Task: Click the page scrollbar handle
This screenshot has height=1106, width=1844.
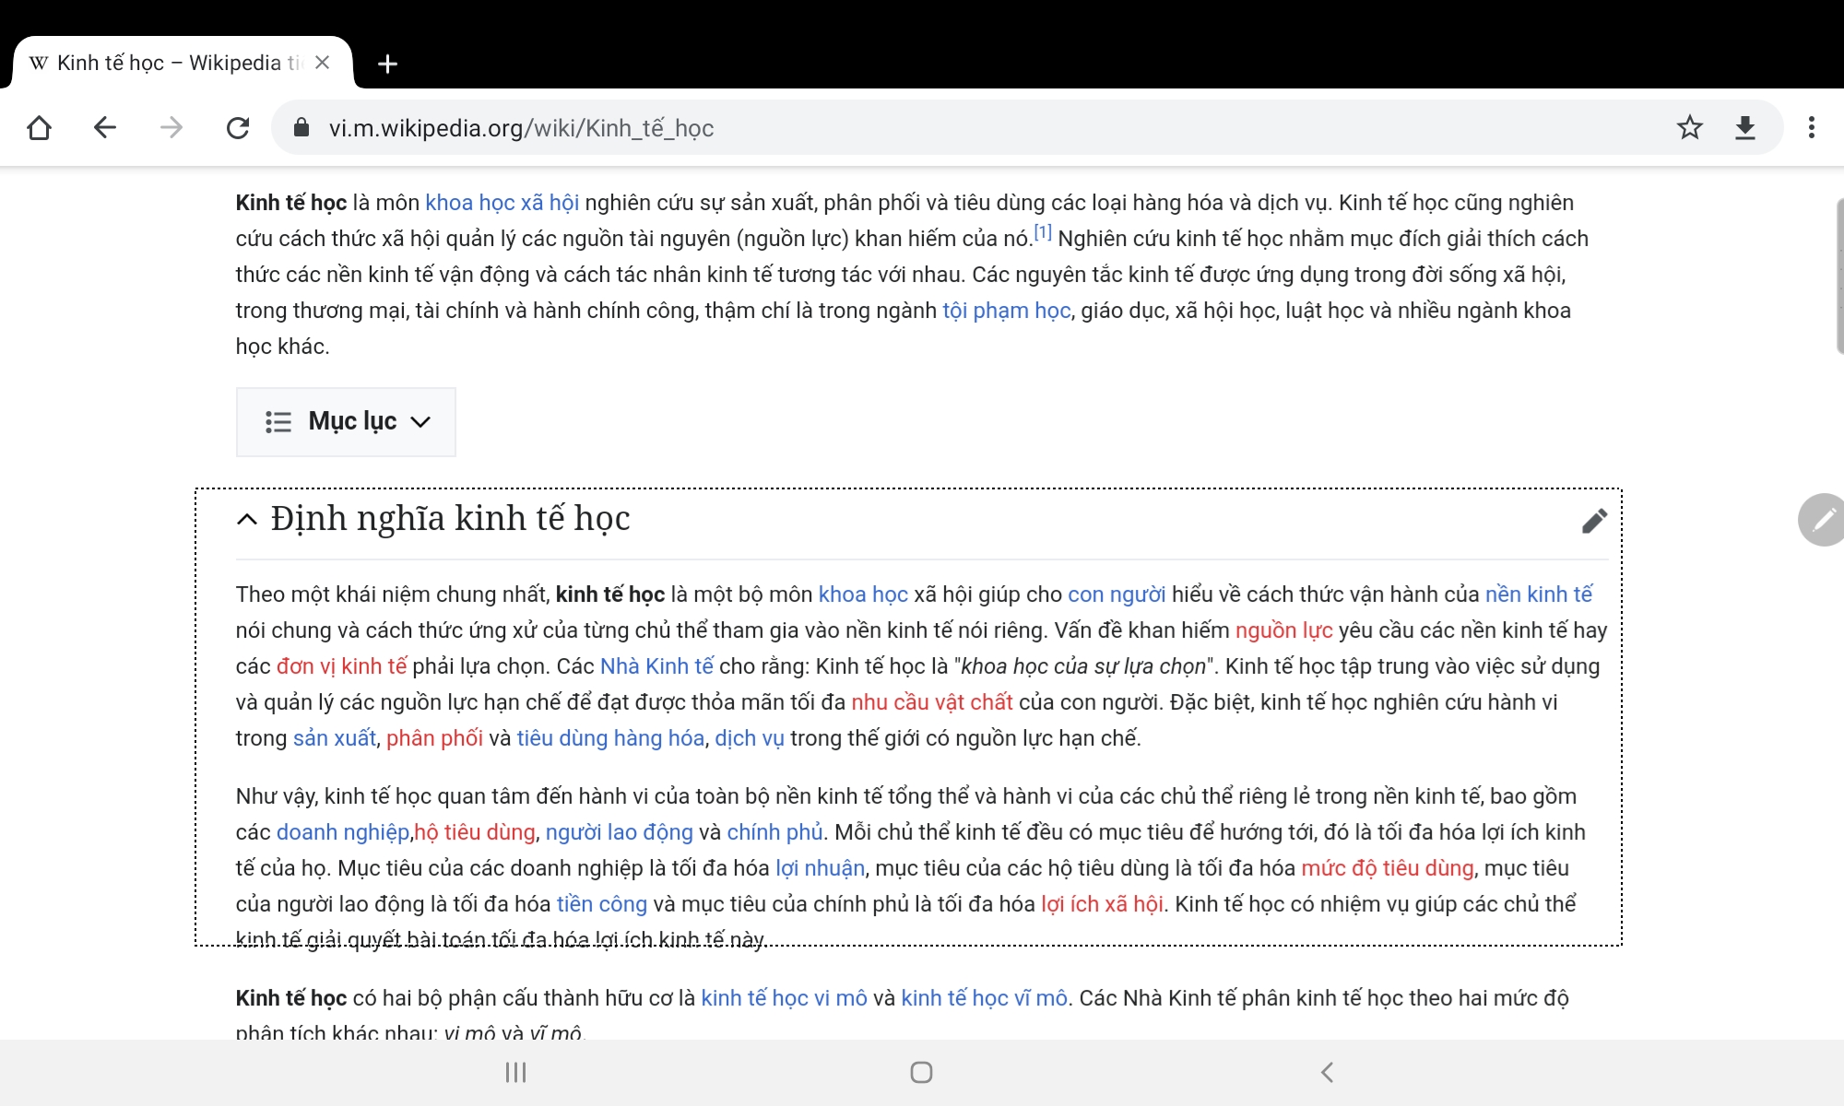Action: [x=1838, y=276]
